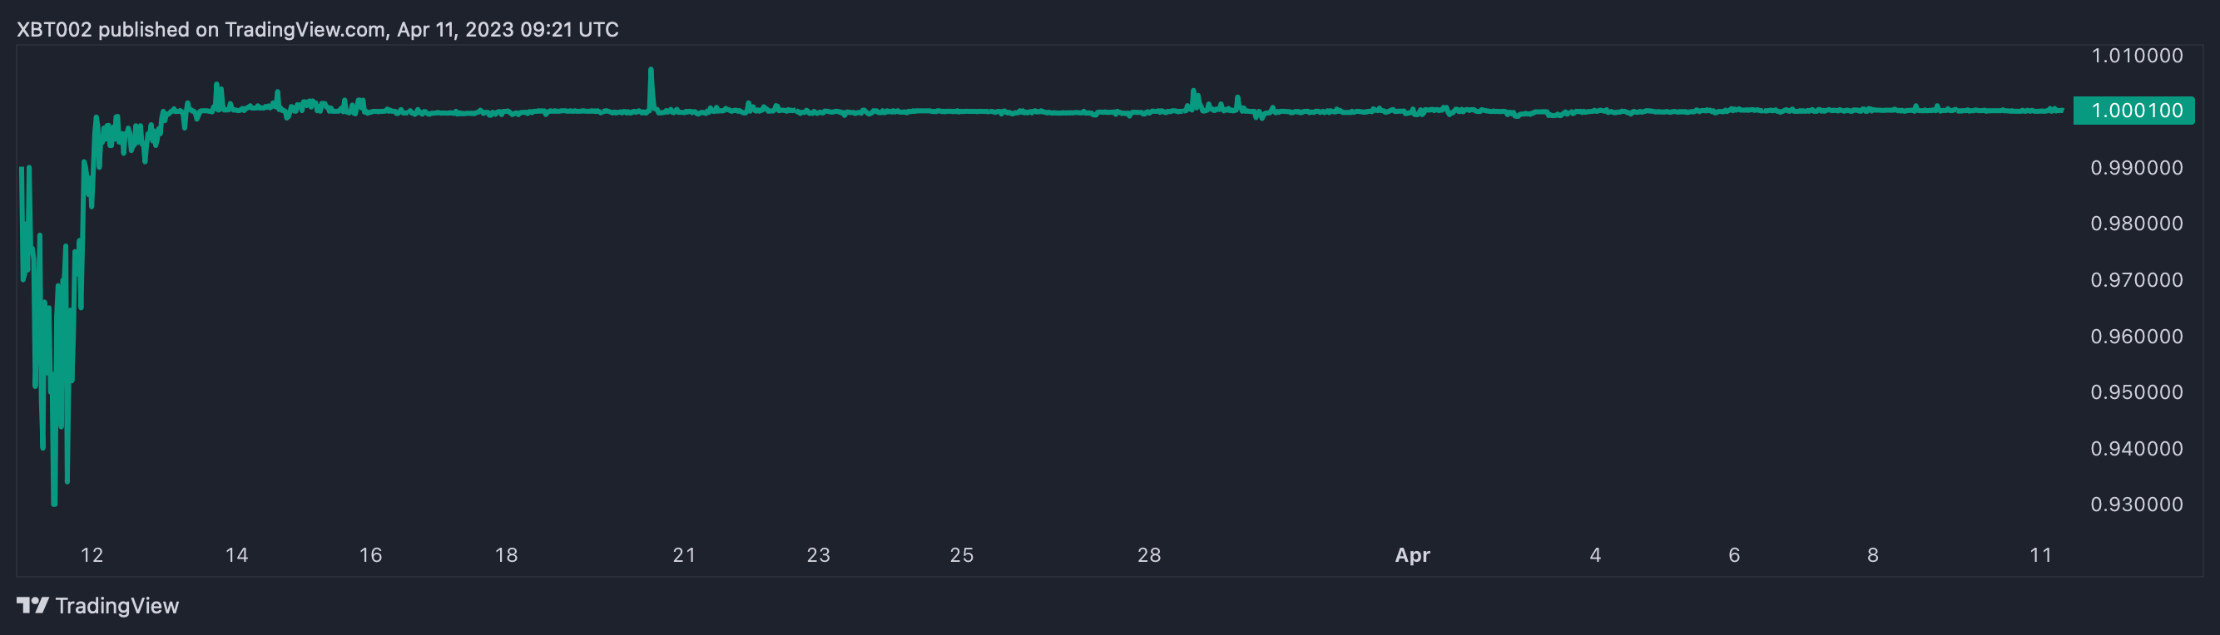Screen dimensions: 2220x635
Task: Click the date label 11 on time axis
Action: pyautogui.click(x=2041, y=555)
